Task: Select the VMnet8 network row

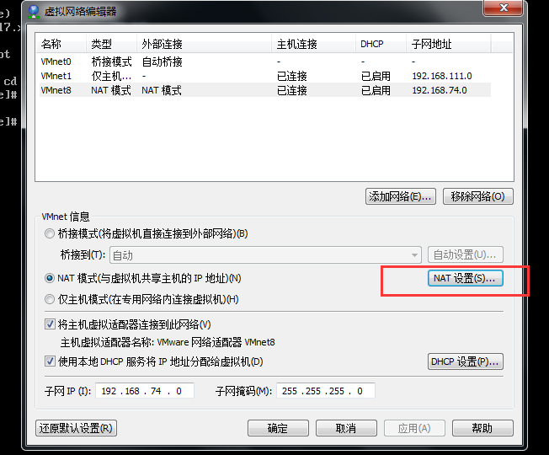Action: [265, 90]
